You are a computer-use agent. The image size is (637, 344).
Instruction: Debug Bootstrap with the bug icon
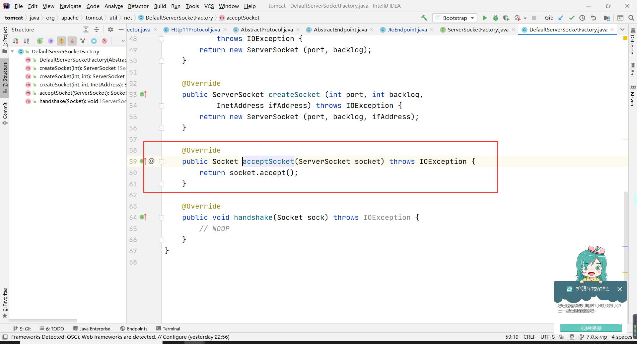[x=495, y=18]
